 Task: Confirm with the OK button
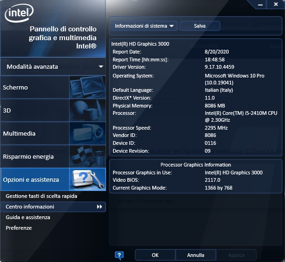pyautogui.click(x=155, y=255)
